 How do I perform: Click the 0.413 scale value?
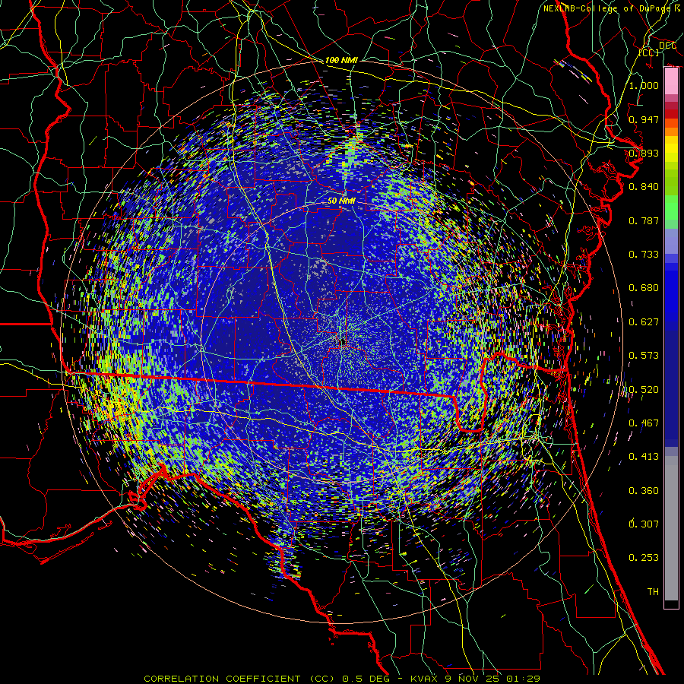[644, 457]
